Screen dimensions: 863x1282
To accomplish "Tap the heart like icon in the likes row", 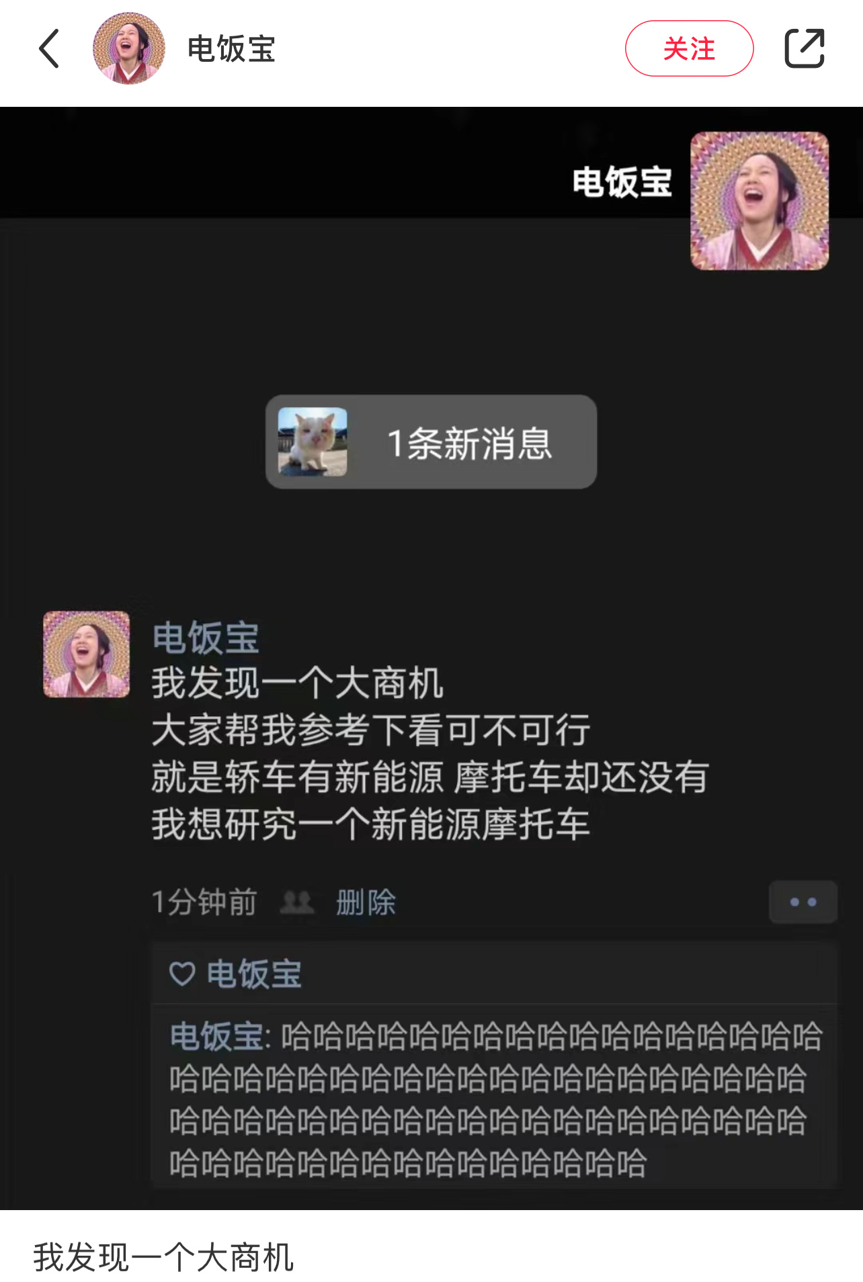I will (182, 974).
